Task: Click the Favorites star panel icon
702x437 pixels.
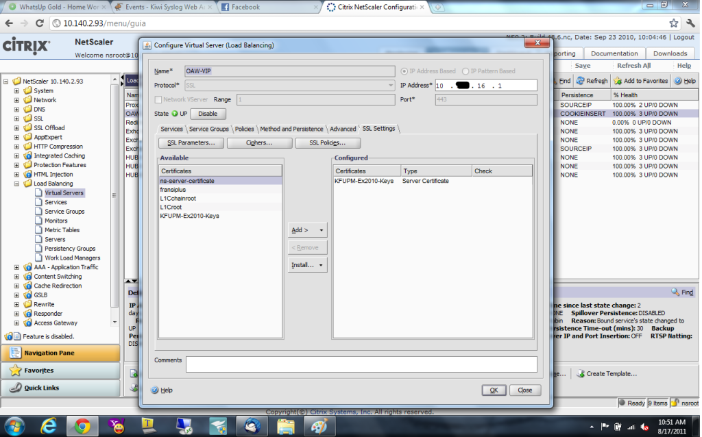Action: pos(15,371)
